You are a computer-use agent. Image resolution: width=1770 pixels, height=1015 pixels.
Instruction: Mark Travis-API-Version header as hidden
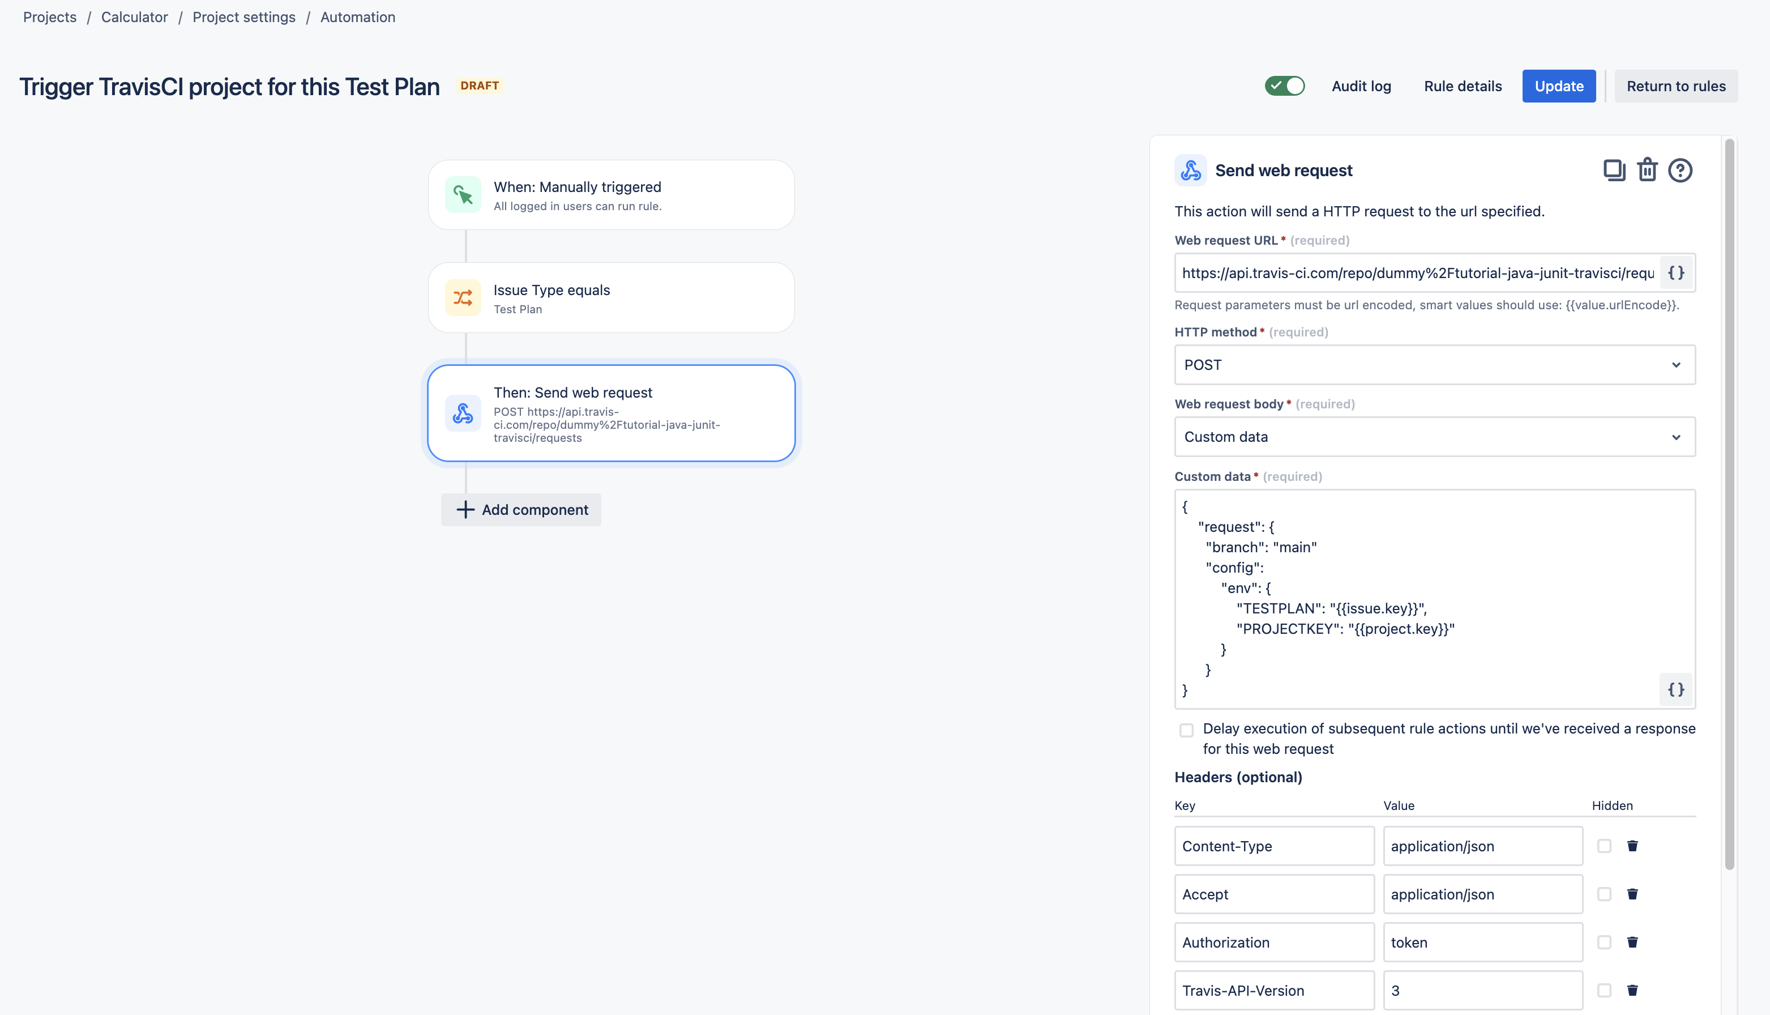tap(1604, 990)
